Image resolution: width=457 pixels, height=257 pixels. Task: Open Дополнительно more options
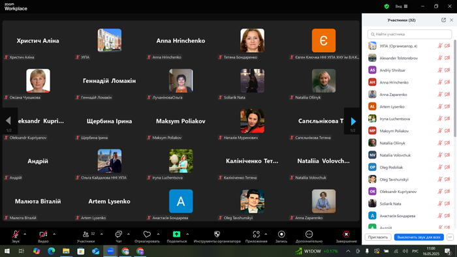[x=309, y=236]
